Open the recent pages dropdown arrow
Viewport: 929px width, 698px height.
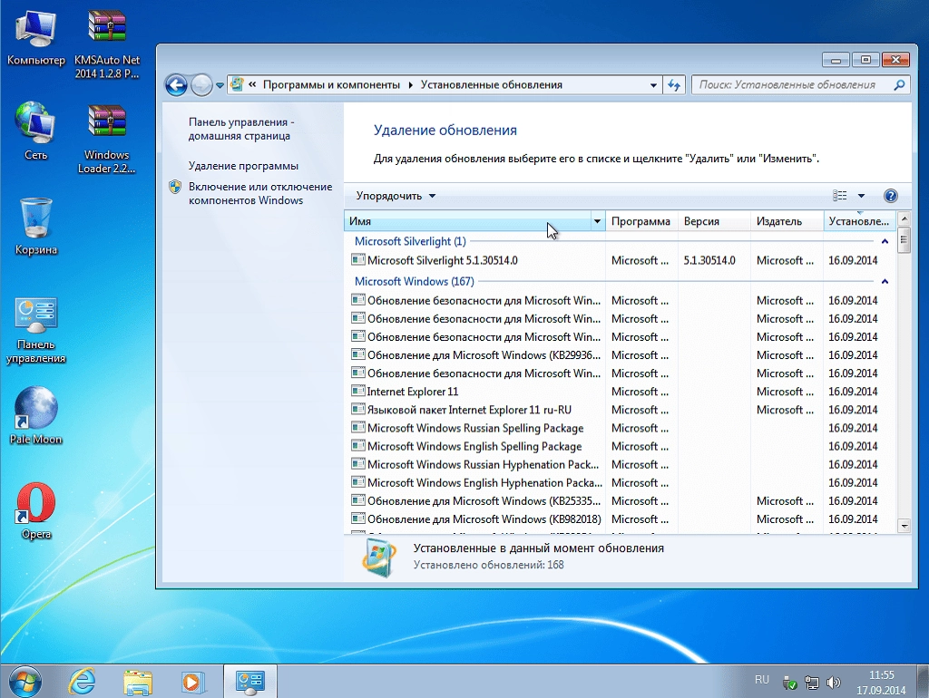pyautogui.click(x=220, y=85)
